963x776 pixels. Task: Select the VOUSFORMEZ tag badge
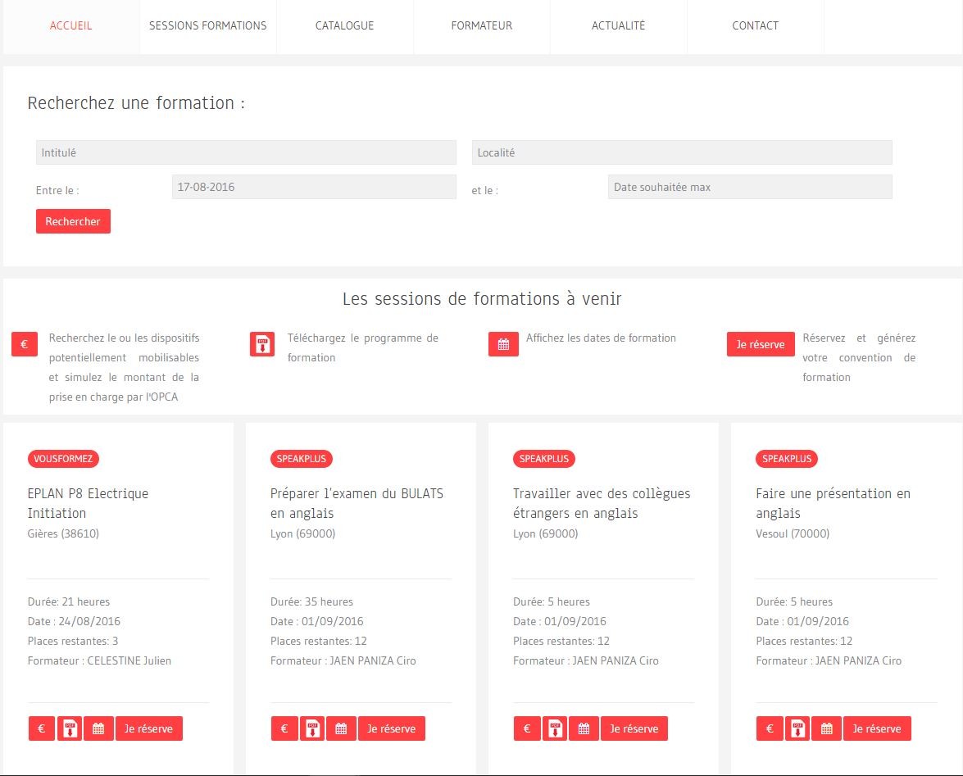pyautogui.click(x=63, y=459)
